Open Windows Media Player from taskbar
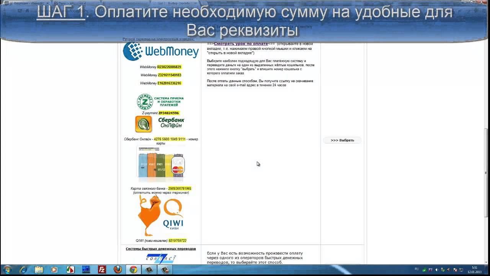This screenshot has height=276, width=490. (54, 270)
